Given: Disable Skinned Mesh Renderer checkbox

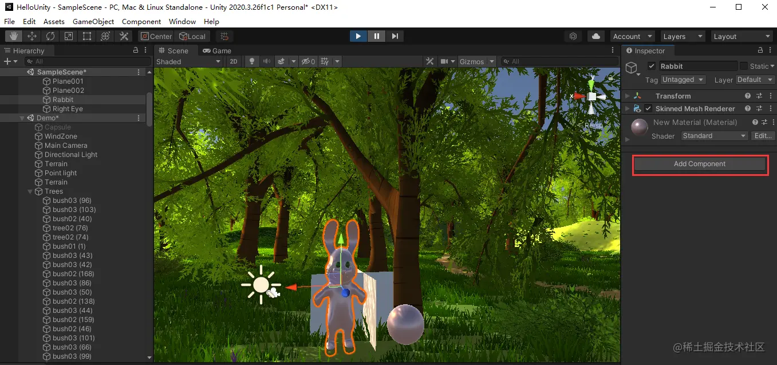Looking at the screenshot, I should (x=648, y=109).
